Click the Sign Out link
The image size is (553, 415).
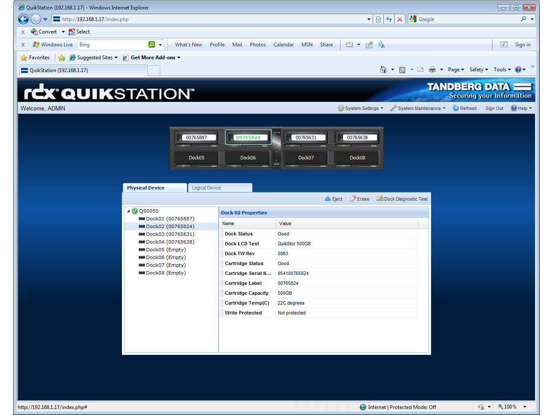(x=494, y=108)
